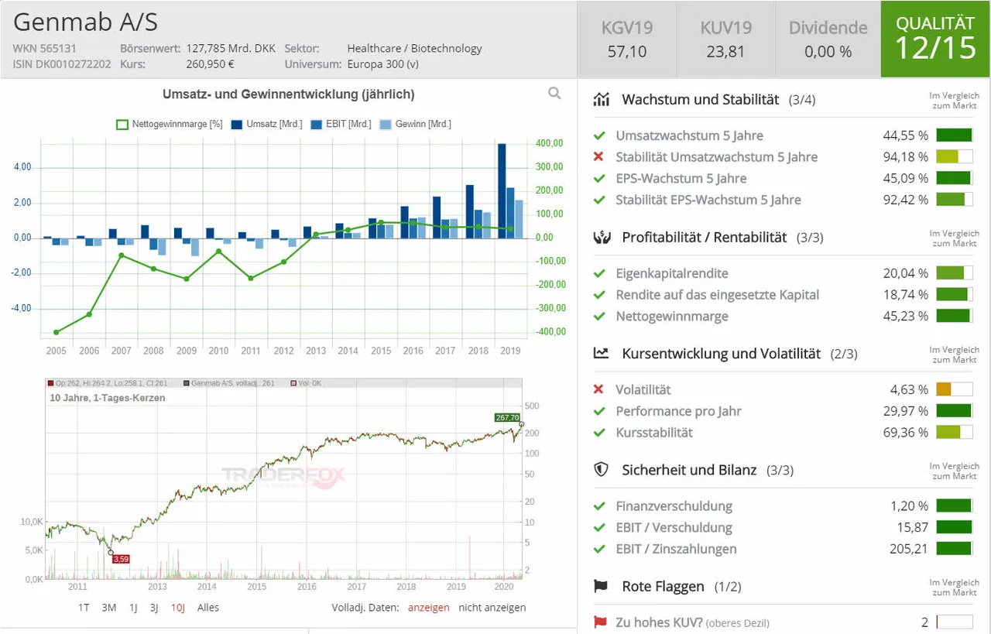The height and width of the screenshot is (634, 991).
Task: Show the Alles chart range
Action: (x=208, y=608)
